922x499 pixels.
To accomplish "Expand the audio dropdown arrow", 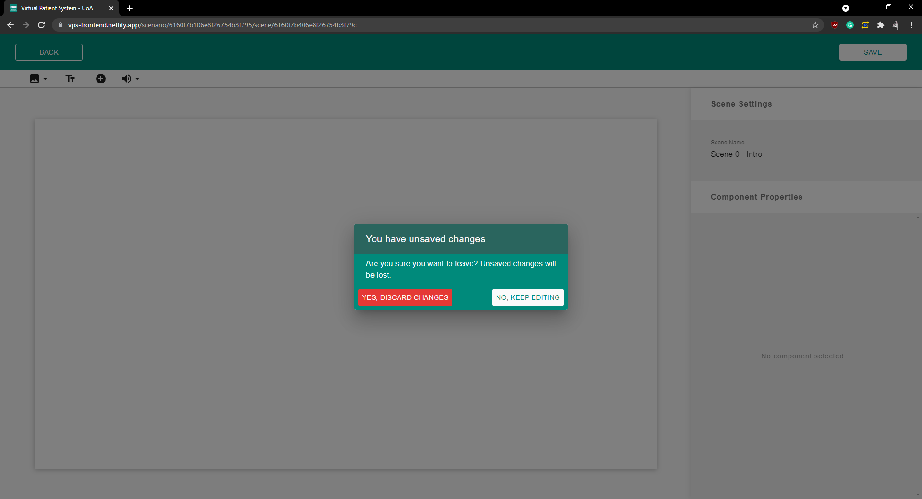I will [137, 79].
